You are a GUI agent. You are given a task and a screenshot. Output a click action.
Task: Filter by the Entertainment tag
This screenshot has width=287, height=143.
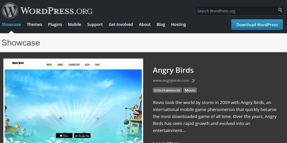click(167, 90)
